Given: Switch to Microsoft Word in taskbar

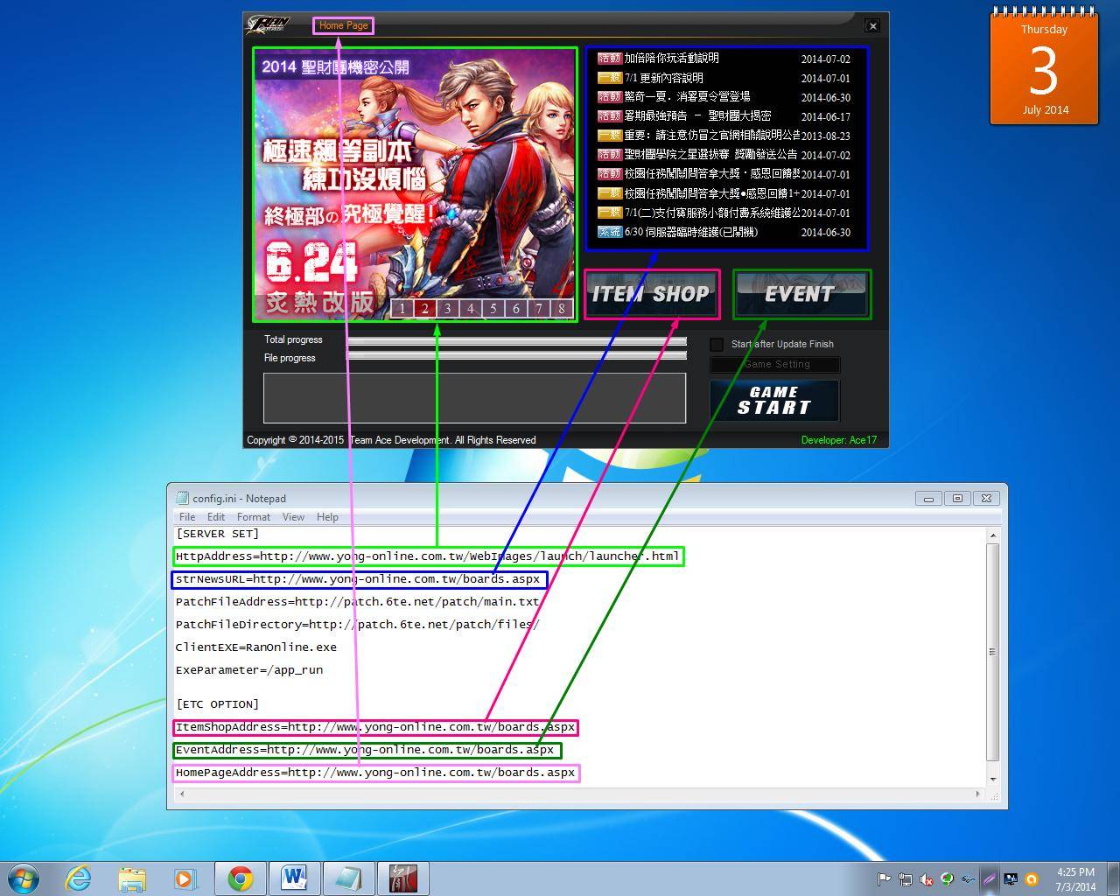Looking at the screenshot, I should tap(295, 878).
